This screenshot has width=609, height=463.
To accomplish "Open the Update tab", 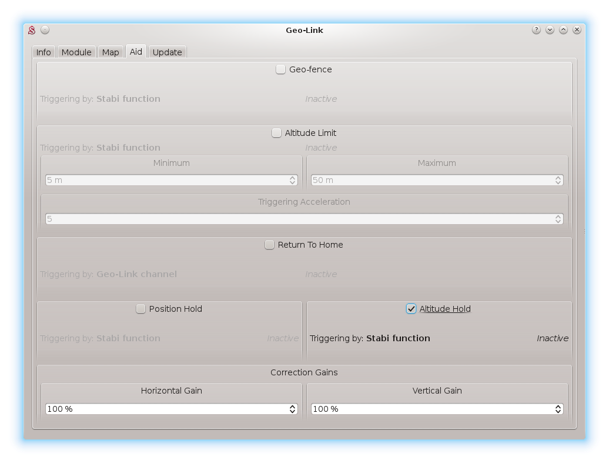I will (x=167, y=52).
